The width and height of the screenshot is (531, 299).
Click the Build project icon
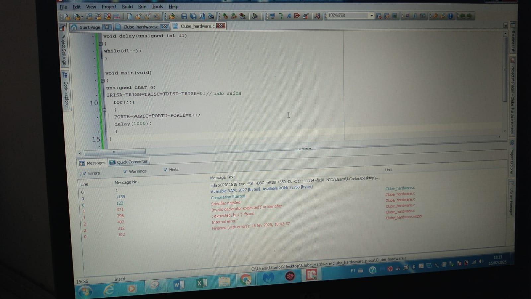click(x=225, y=16)
